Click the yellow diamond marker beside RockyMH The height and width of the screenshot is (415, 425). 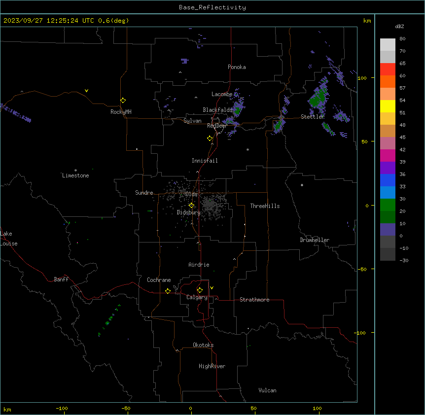click(x=123, y=101)
